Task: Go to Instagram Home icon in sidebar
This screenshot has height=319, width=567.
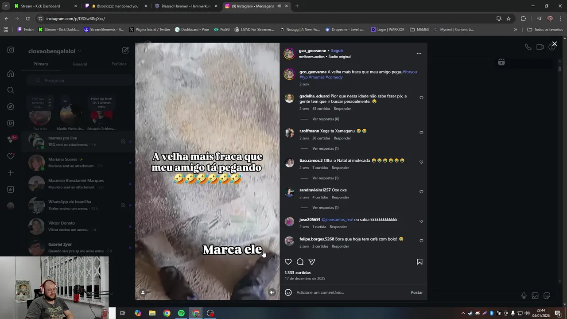Action: 11,74
